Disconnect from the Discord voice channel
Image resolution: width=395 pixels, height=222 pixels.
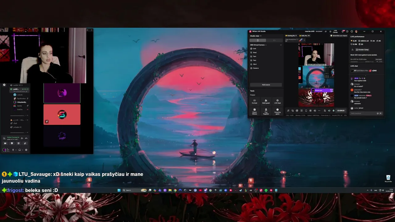(x=26, y=138)
